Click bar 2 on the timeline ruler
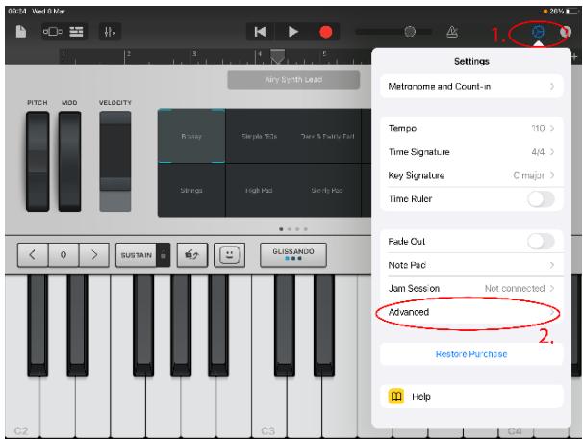The image size is (583, 442). 128,56
